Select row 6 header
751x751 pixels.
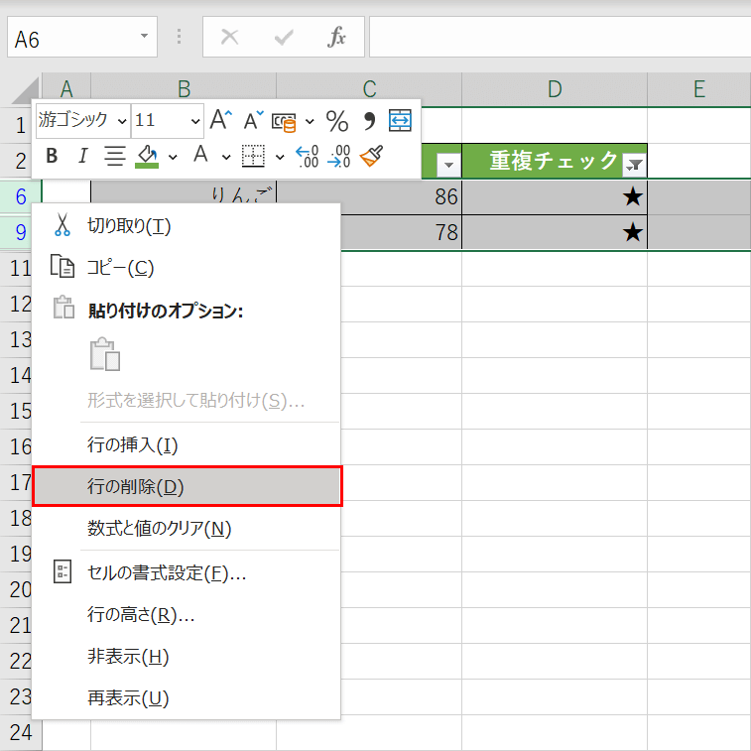point(21,196)
